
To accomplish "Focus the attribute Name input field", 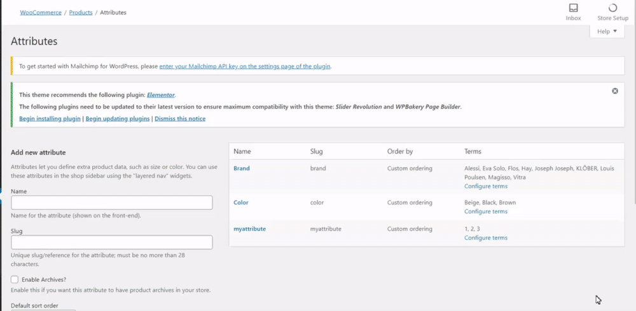I will click(x=112, y=202).
